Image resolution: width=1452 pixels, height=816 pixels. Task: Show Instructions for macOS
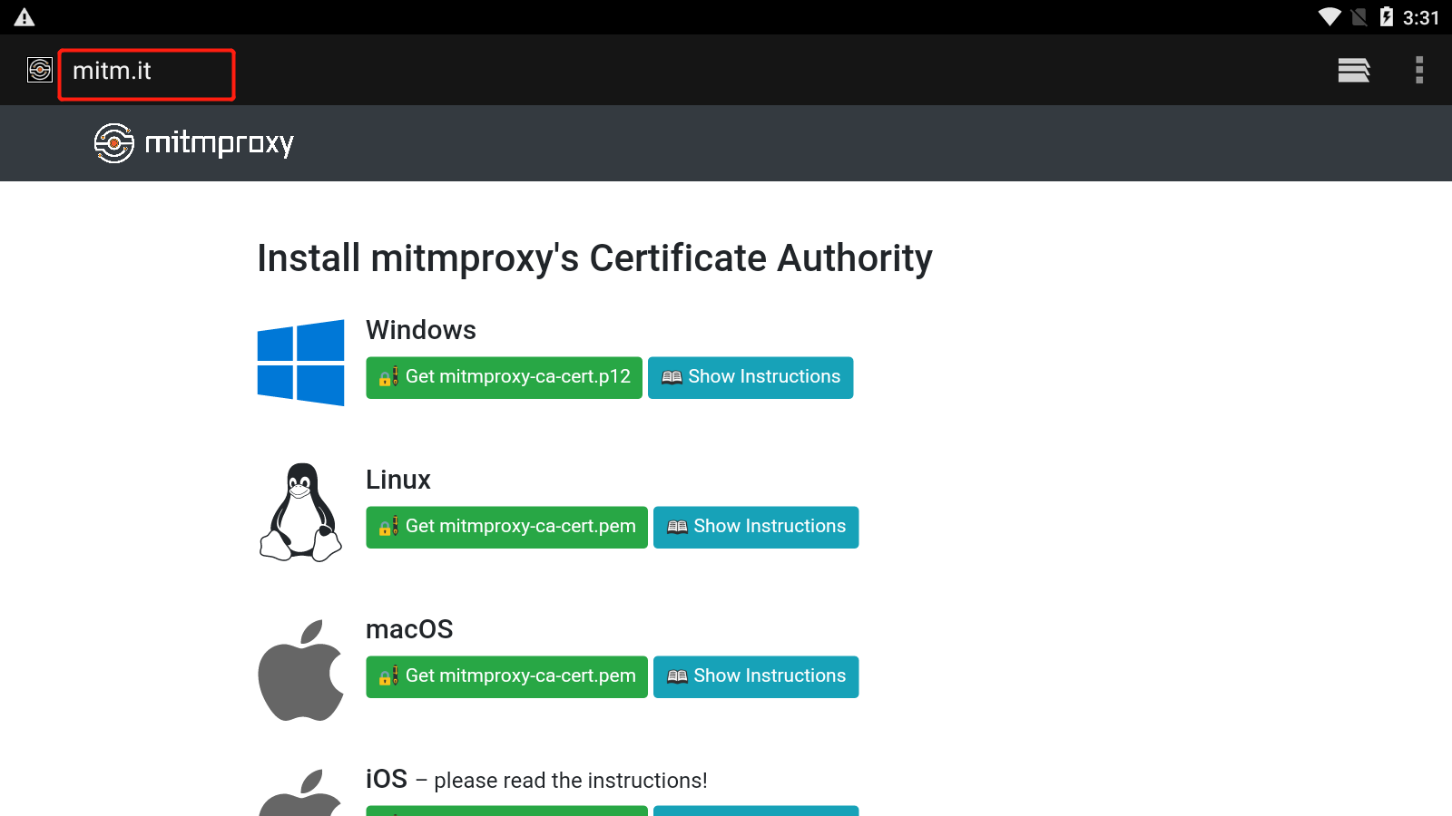[x=756, y=676]
